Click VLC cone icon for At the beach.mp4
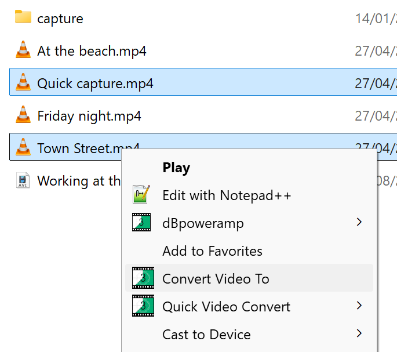Screen dimensions: 397x352 tap(23, 50)
